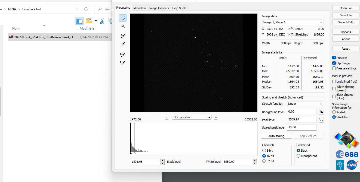The height and width of the screenshot is (182, 360).
Task: Enable Undefined (red) marking checkbox
Action: click(334, 82)
